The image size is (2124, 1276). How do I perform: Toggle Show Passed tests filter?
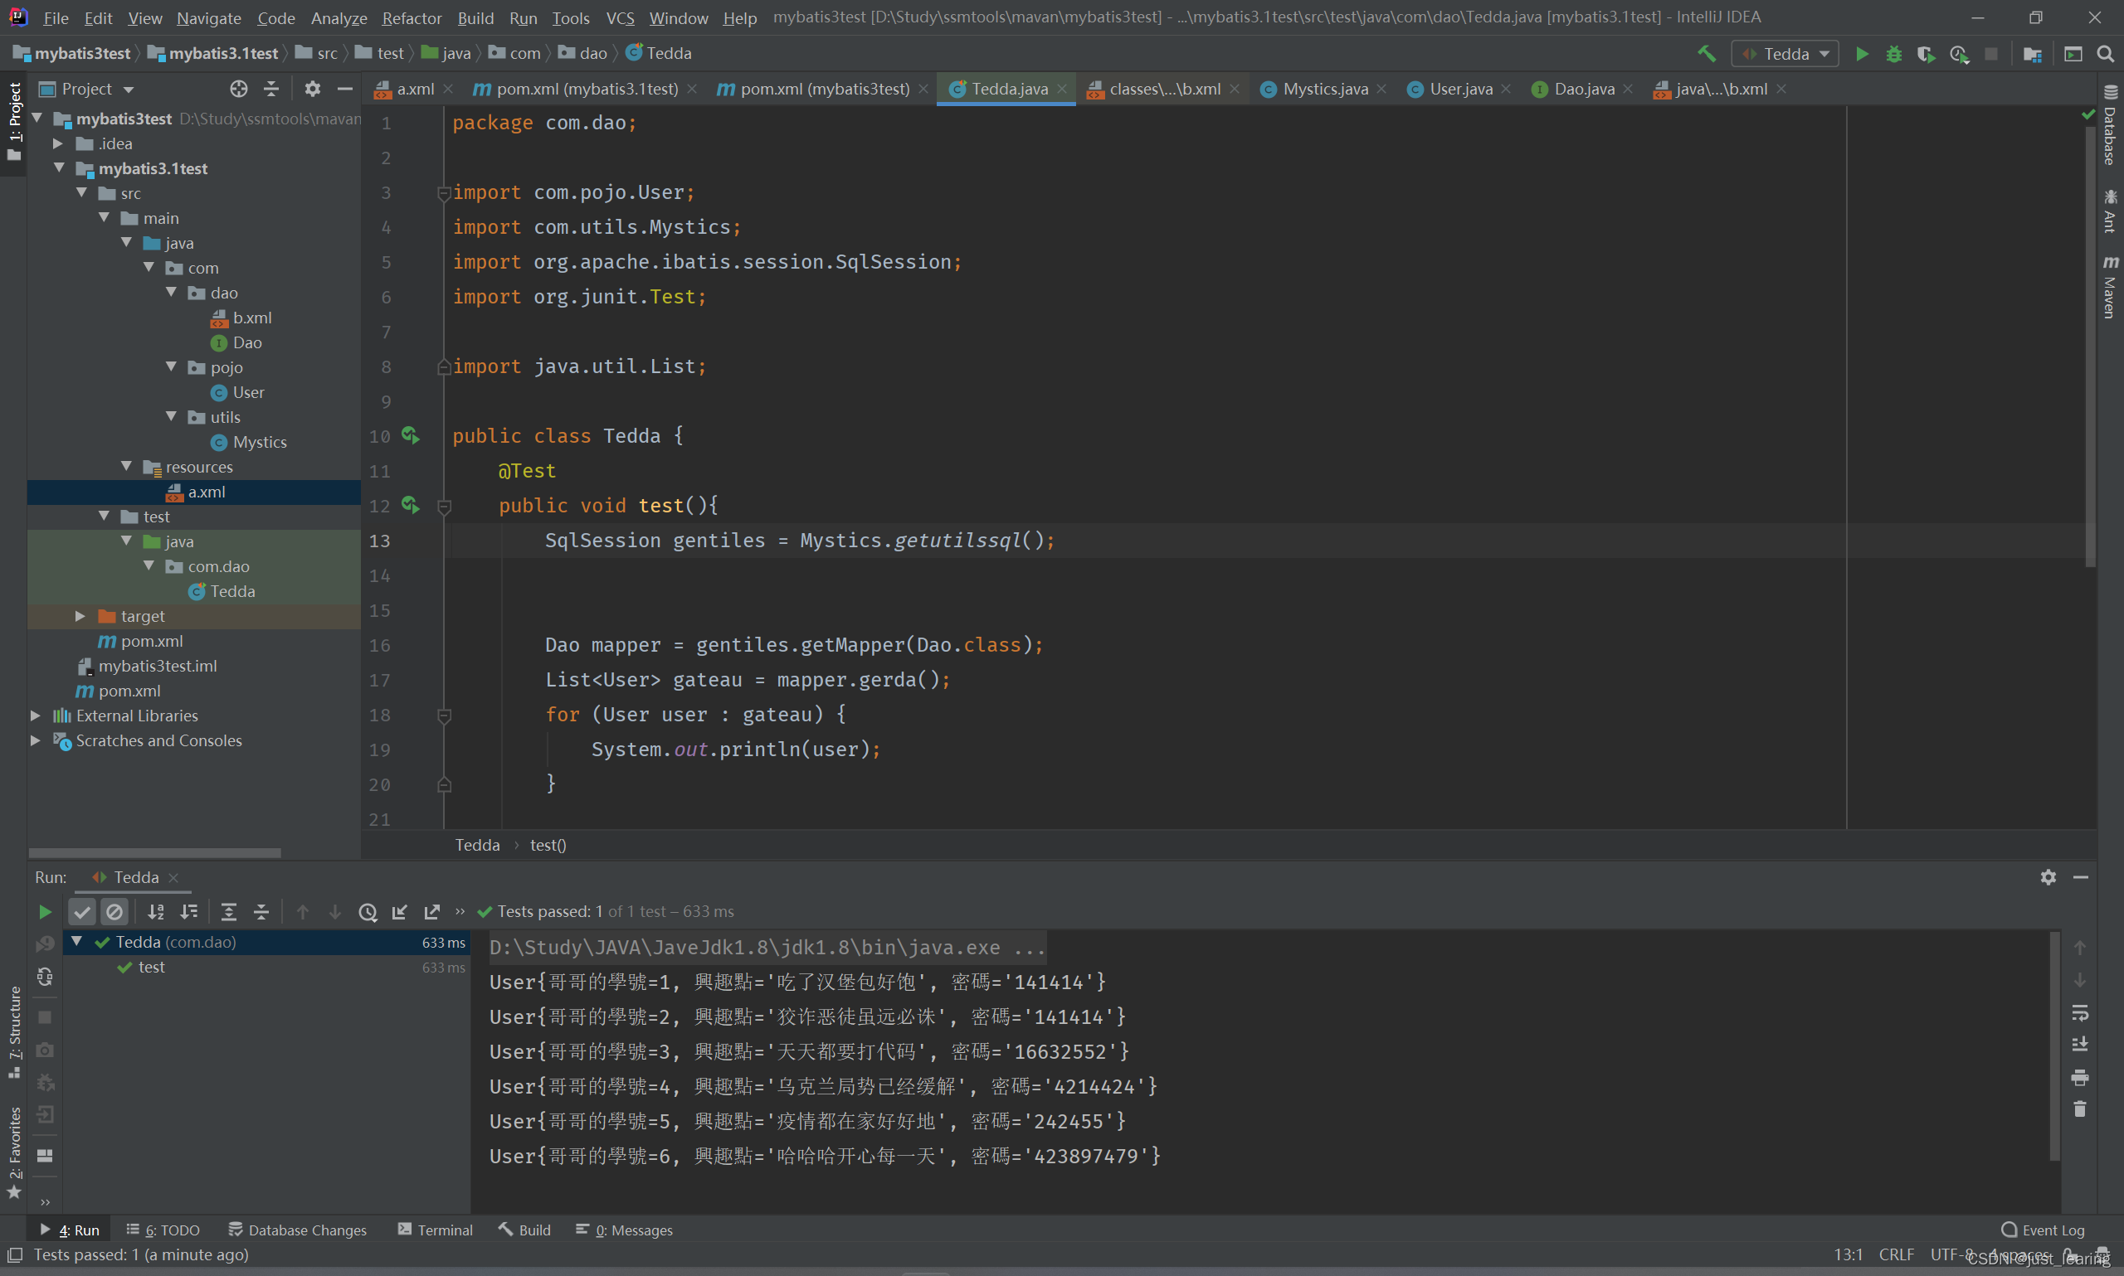click(82, 911)
